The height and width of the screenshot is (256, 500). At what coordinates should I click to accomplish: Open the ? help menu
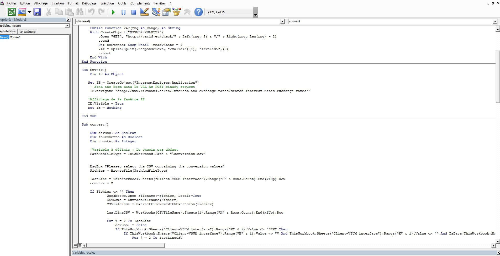point(170,3)
